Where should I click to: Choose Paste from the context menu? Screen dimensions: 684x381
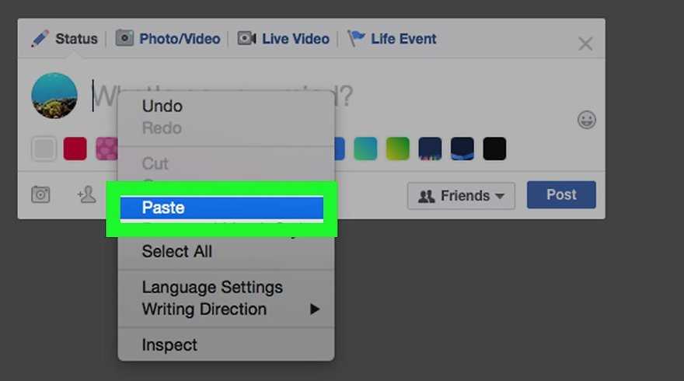(x=221, y=208)
